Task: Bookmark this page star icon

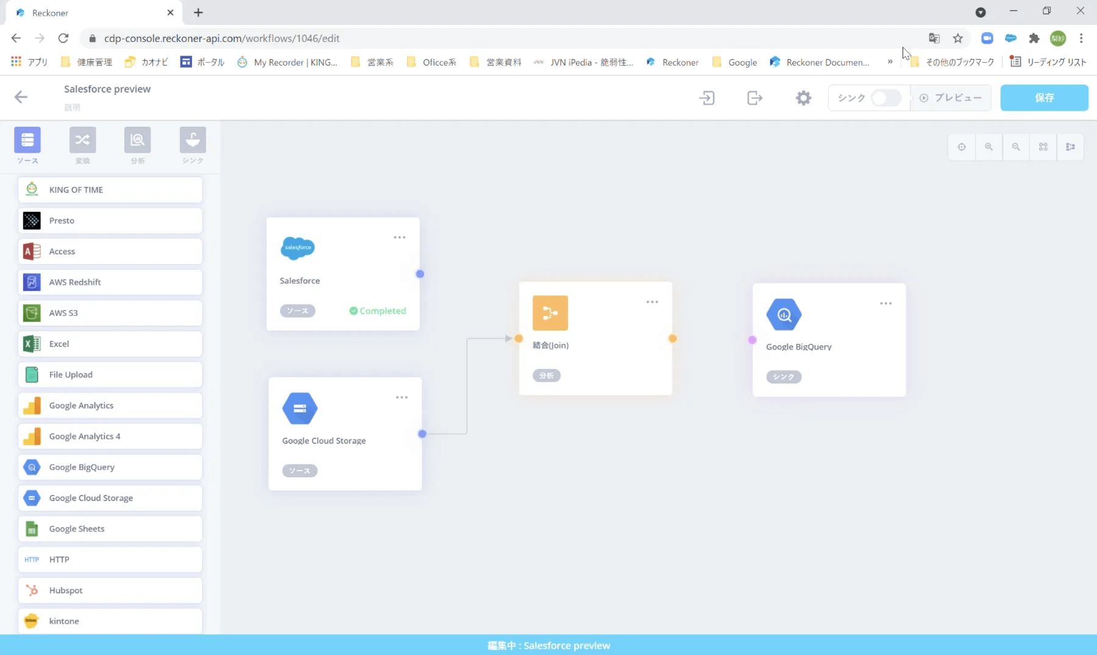Action: (x=958, y=38)
